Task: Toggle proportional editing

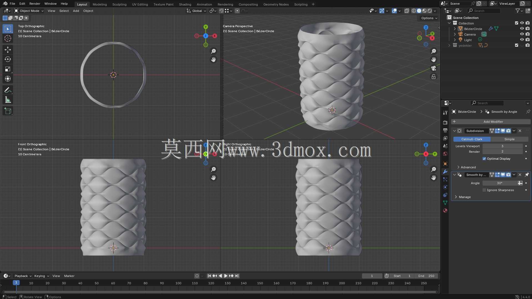Action: tap(237, 11)
